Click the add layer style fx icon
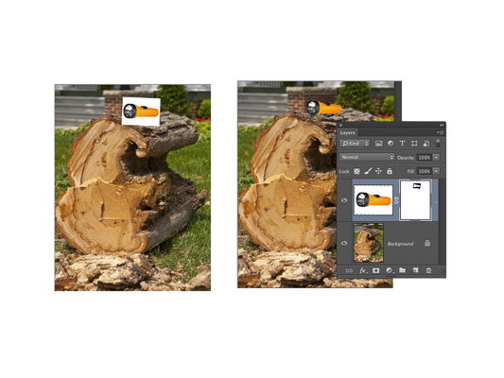 [x=363, y=270]
